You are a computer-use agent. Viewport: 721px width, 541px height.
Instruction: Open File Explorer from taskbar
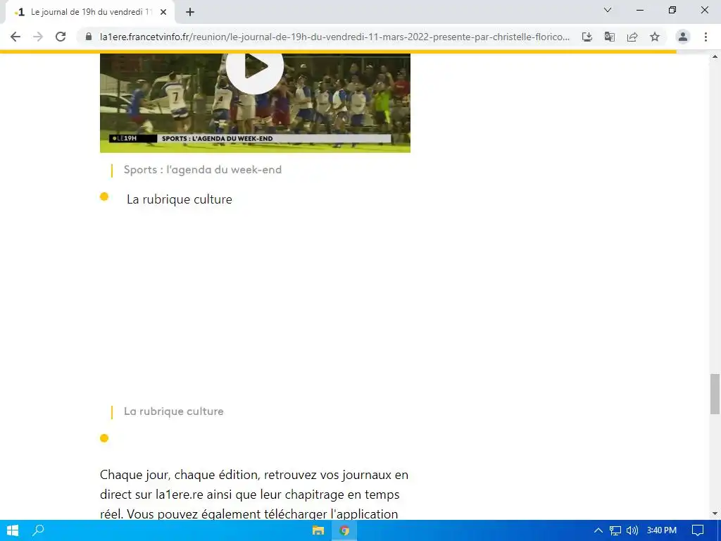pos(318,530)
